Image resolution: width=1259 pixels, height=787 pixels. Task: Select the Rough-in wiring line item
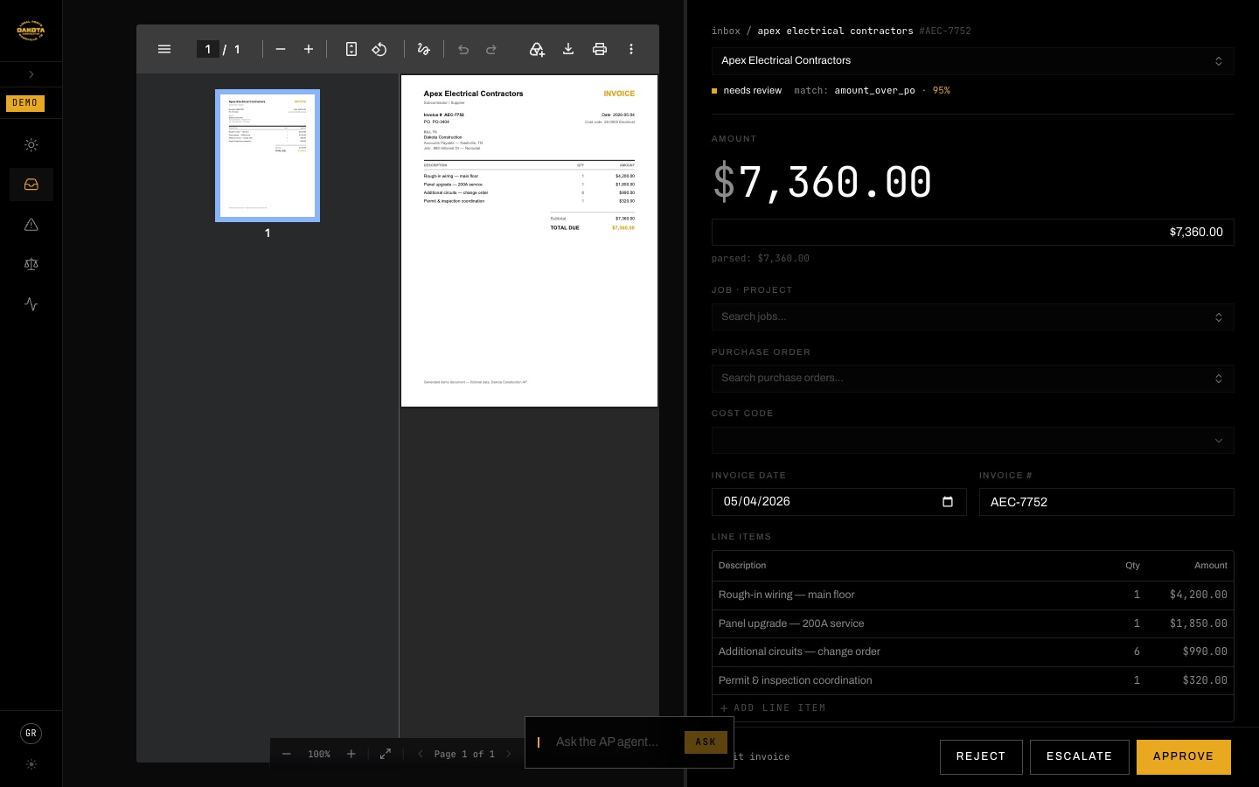point(972,595)
